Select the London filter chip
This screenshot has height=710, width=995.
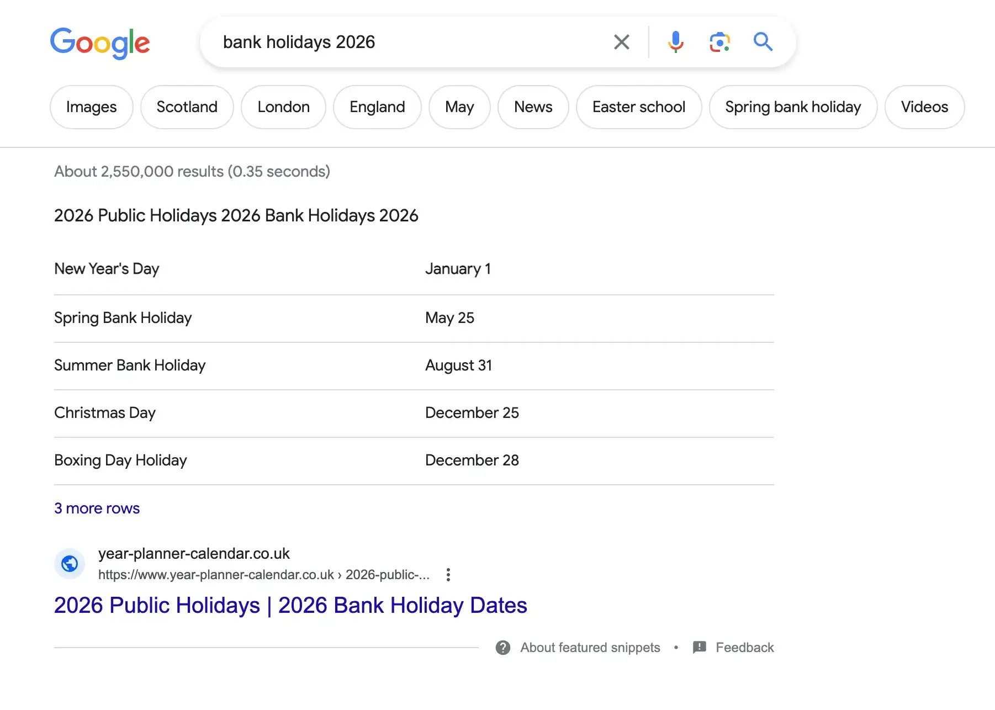(x=284, y=107)
